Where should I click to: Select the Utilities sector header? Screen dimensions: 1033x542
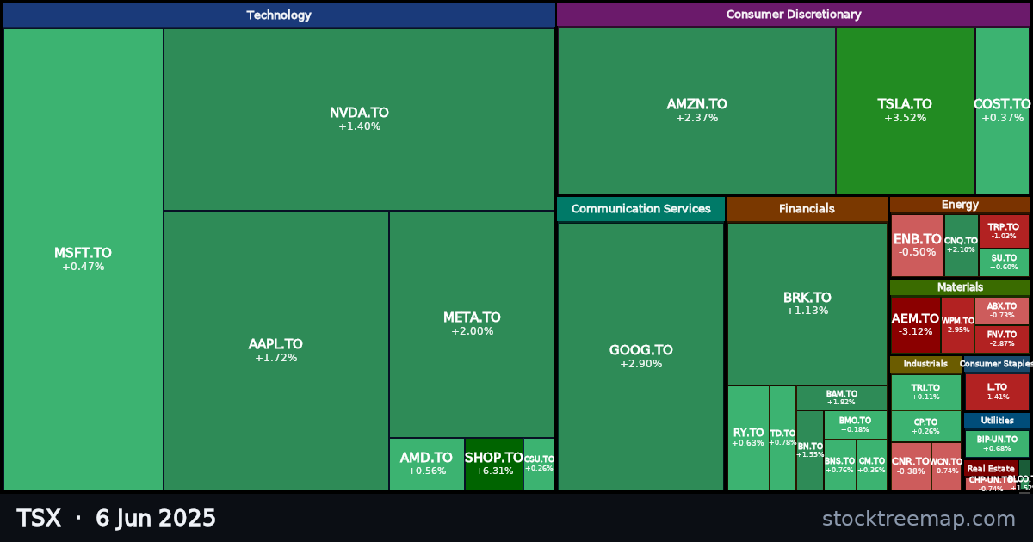click(997, 421)
